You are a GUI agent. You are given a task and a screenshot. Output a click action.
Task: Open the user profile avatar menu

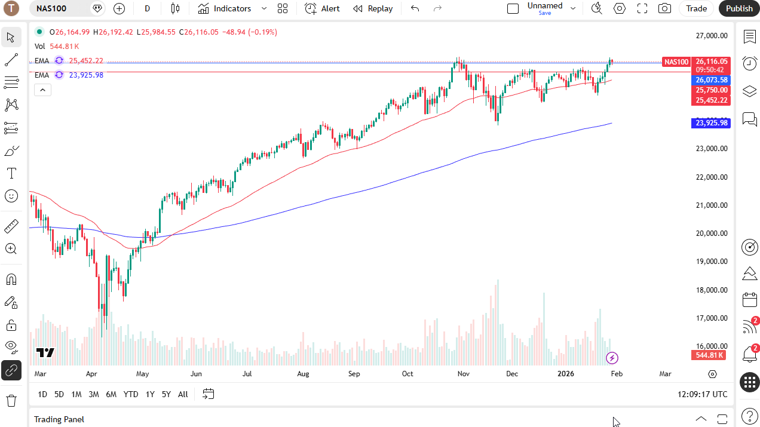[11, 8]
